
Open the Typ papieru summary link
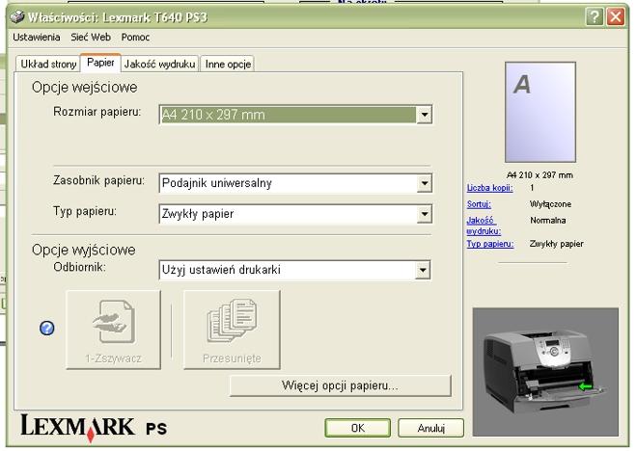pos(490,244)
